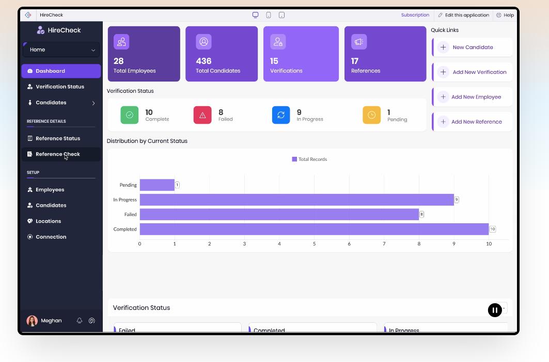Click Edit this application
Screen dimensions: 549x362
[464, 15]
